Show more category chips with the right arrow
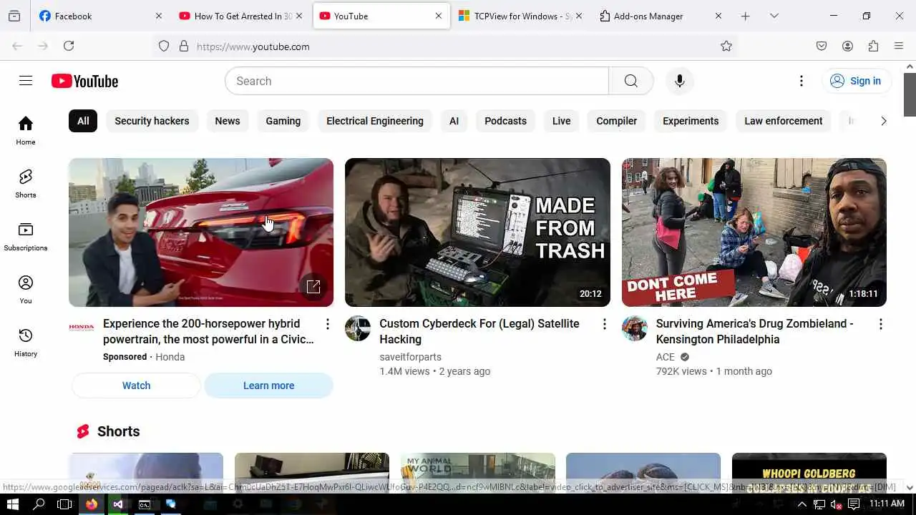Image resolution: width=916 pixels, height=515 pixels. 883,121
